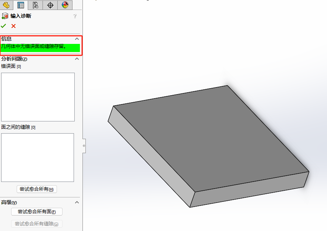Open help for Import Diagnostics
The image size is (327, 231).
click(x=75, y=16)
